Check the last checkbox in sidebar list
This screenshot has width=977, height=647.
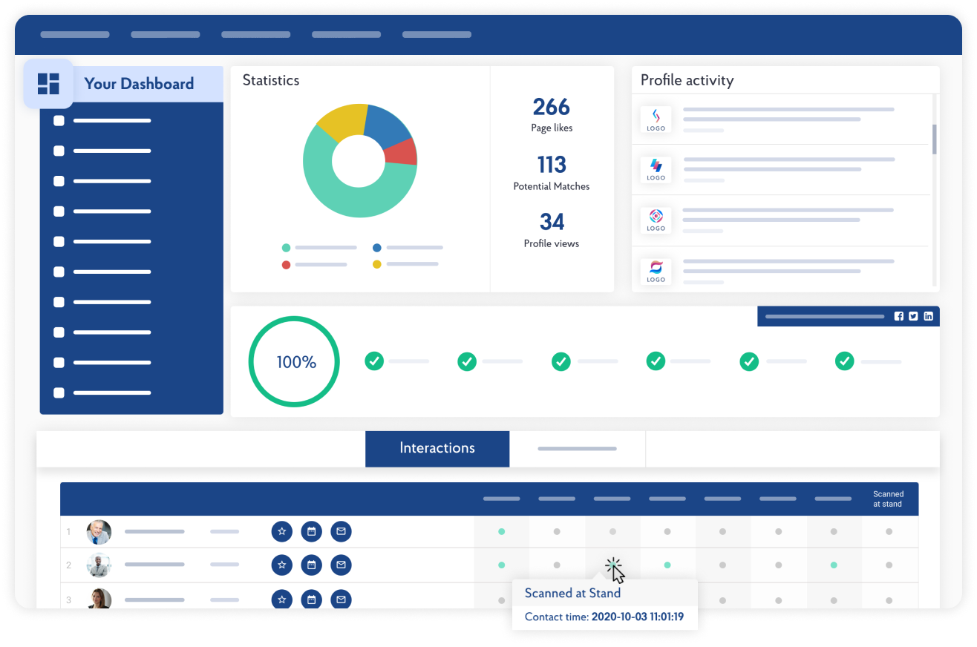pos(59,393)
